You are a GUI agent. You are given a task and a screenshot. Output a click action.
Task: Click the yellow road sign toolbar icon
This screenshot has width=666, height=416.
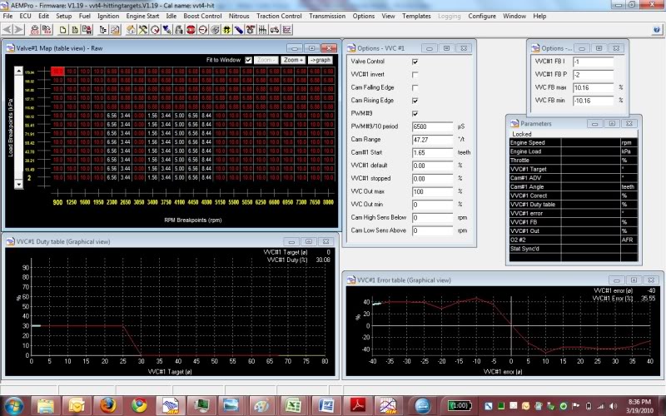tap(226, 30)
